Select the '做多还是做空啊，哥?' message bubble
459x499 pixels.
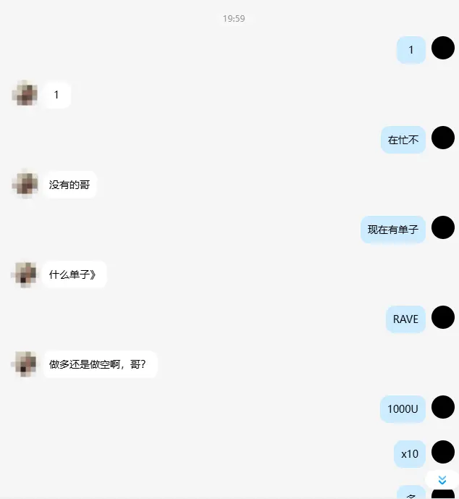click(100, 364)
